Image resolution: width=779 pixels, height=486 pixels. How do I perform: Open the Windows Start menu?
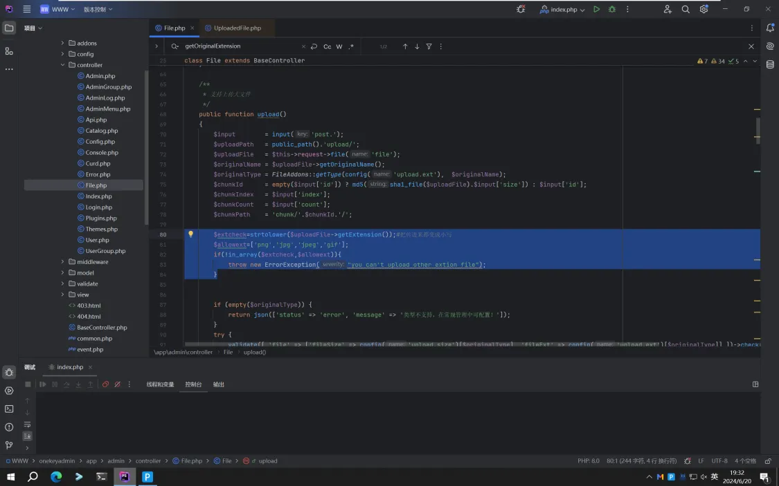click(x=10, y=476)
